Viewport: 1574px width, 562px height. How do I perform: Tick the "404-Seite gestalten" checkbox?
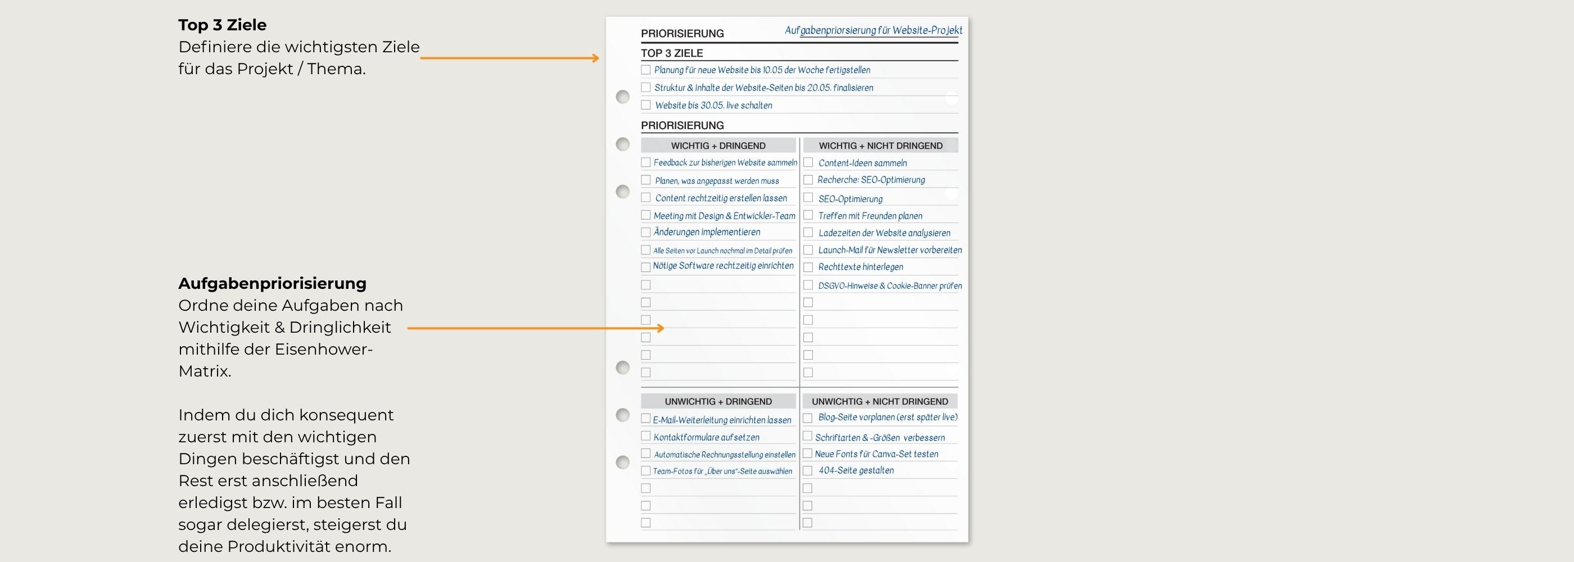click(x=807, y=471)
